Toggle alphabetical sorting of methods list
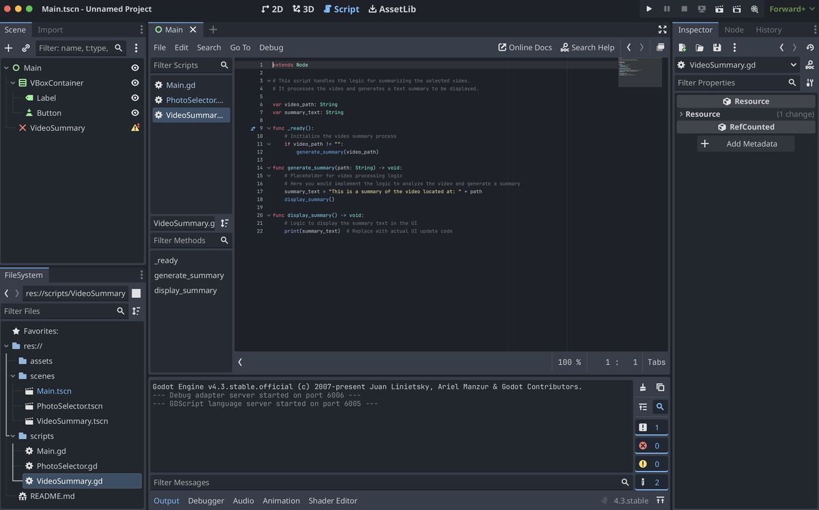819x510 pixels. coord(225,223)
